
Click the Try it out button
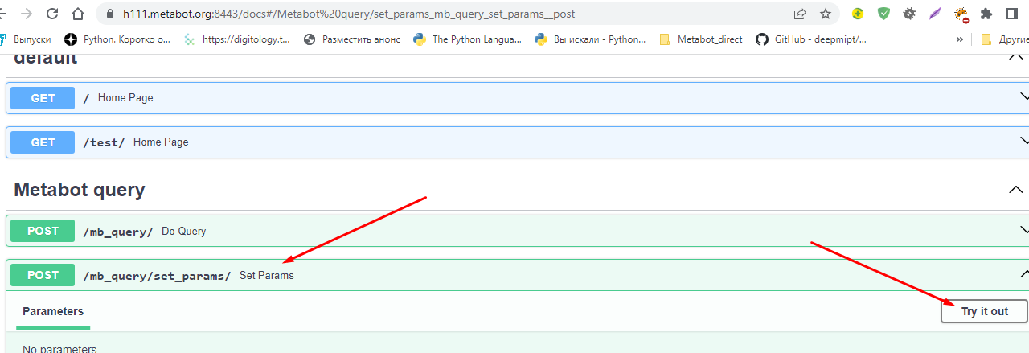pyautogui.click(x=985, y=311)
